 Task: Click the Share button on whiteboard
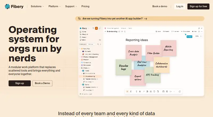click(158, 31)
